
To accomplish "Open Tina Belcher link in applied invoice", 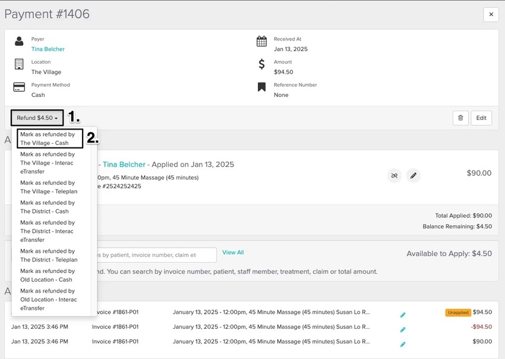I will [124, 165].
